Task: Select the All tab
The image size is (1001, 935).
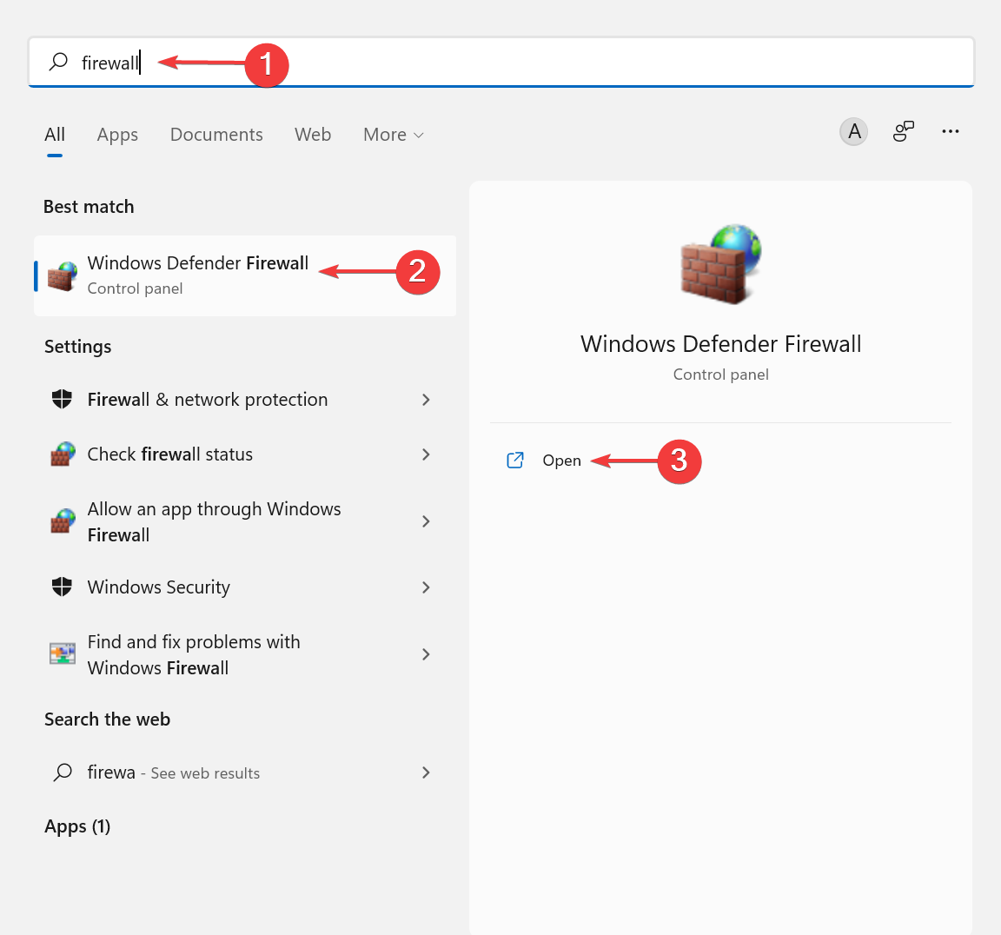Action: (x=55, y=135)
